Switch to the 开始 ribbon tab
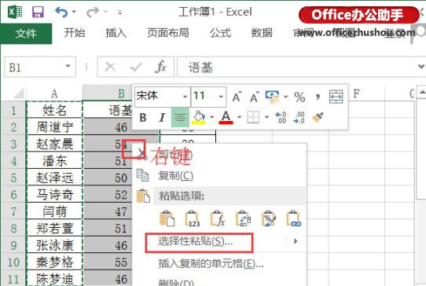Image resolution: width=426 pixels, height=286 pixels. [x=75, y=33]
